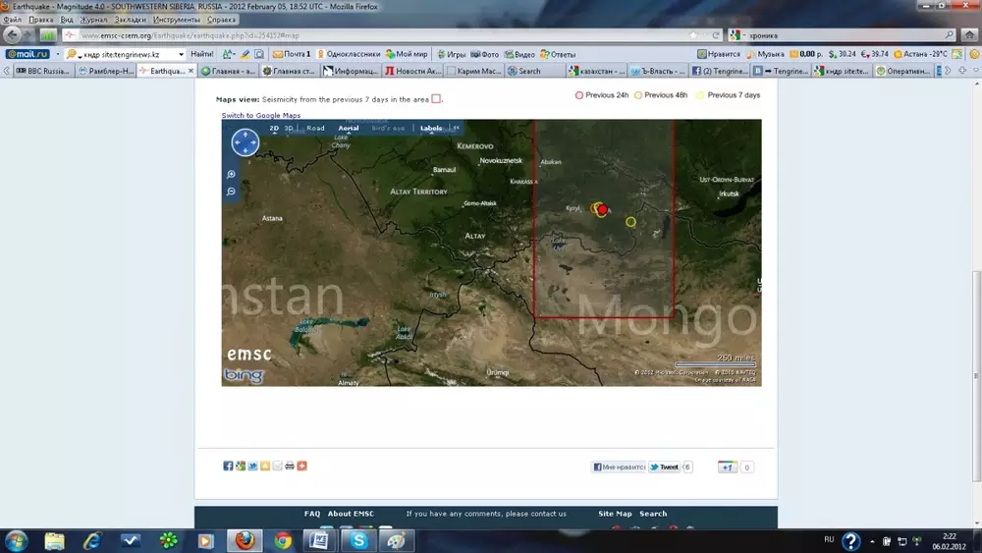Click the map pan compass control
The image size is (982, 553).
(x=245, y=143)
